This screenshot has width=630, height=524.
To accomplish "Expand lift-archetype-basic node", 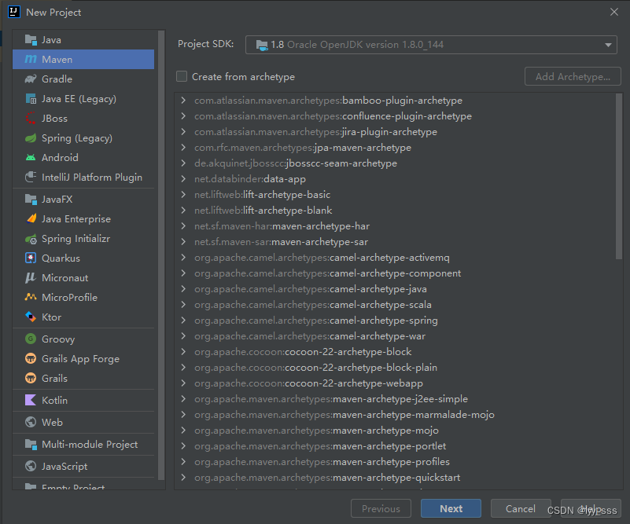I will click(183, 195).
